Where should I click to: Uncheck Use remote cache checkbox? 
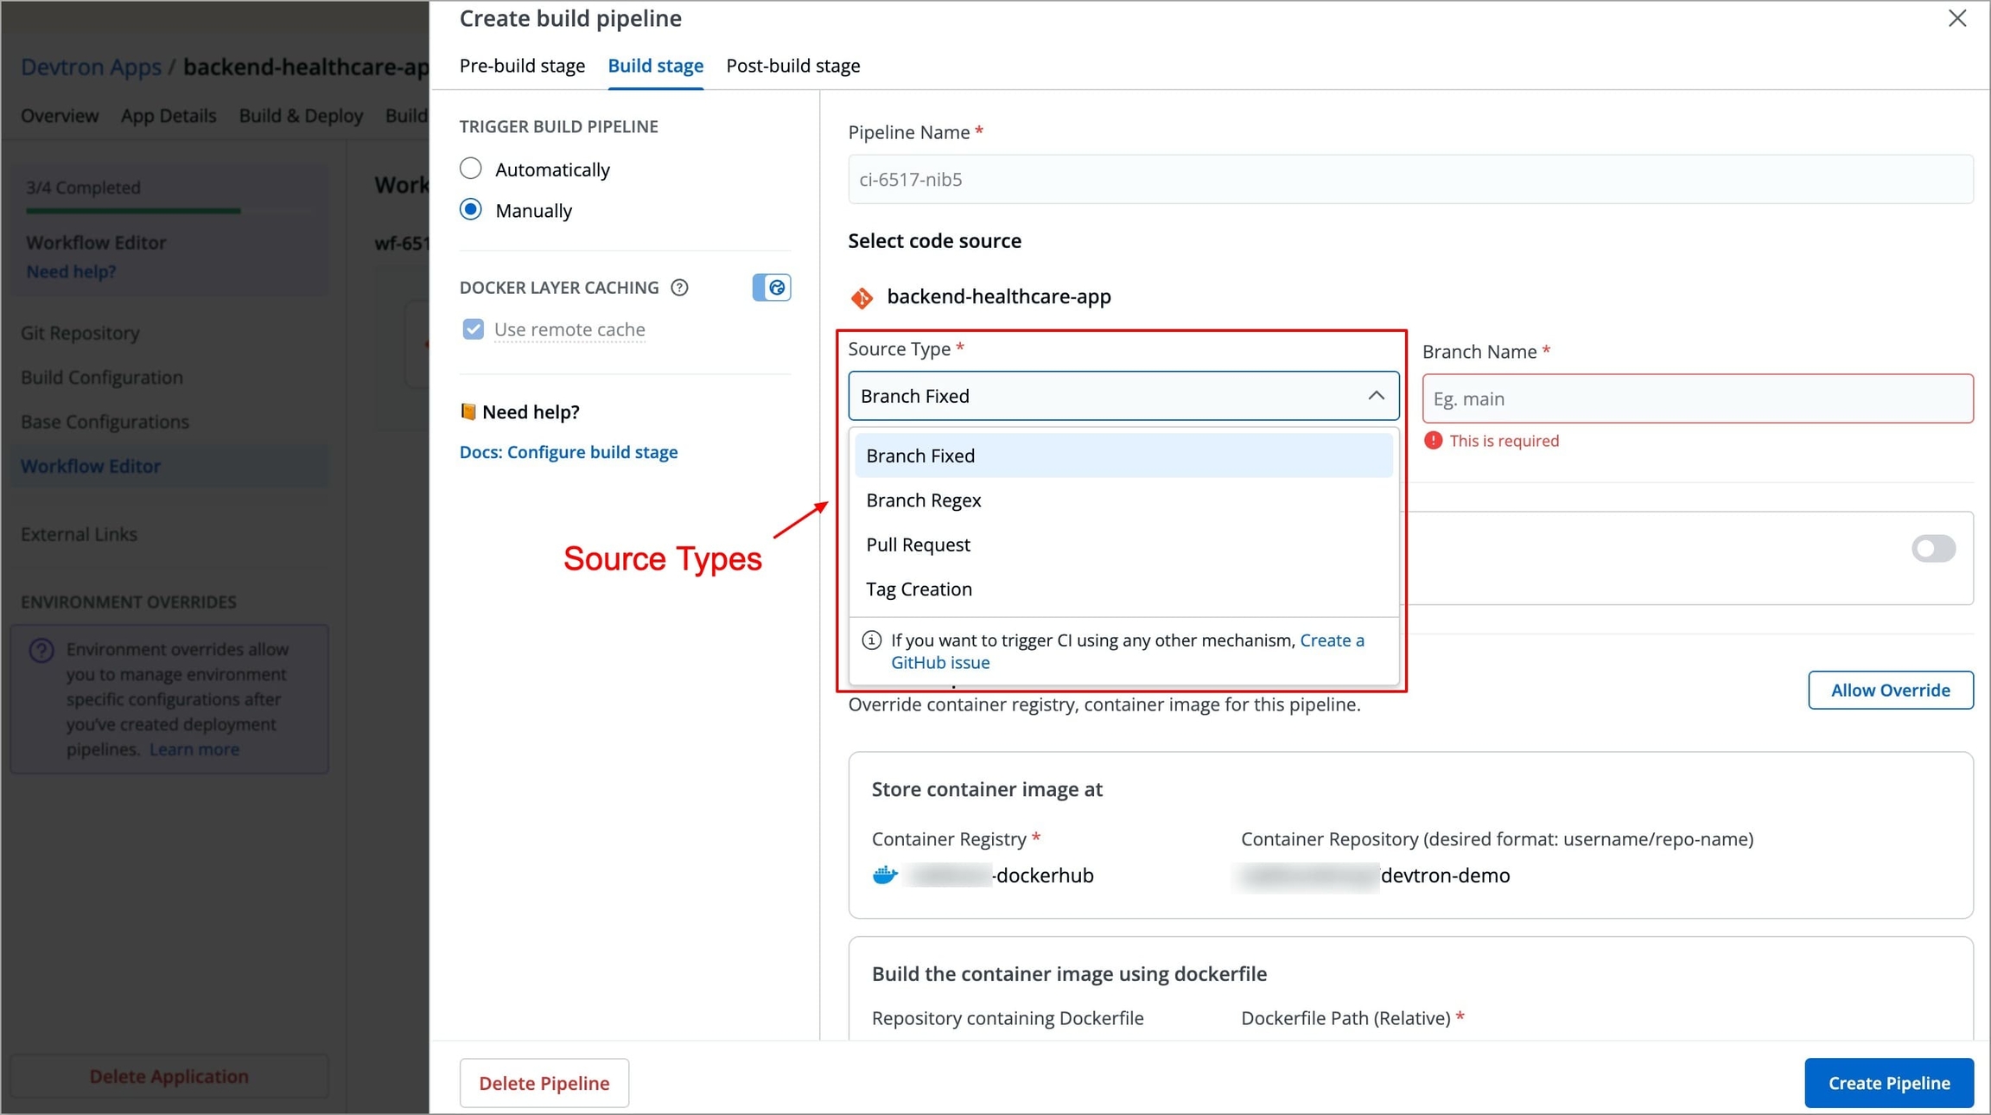coord(474,329)
